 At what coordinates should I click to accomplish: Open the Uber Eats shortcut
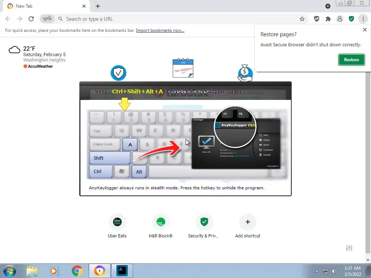(x=117, y=226)
